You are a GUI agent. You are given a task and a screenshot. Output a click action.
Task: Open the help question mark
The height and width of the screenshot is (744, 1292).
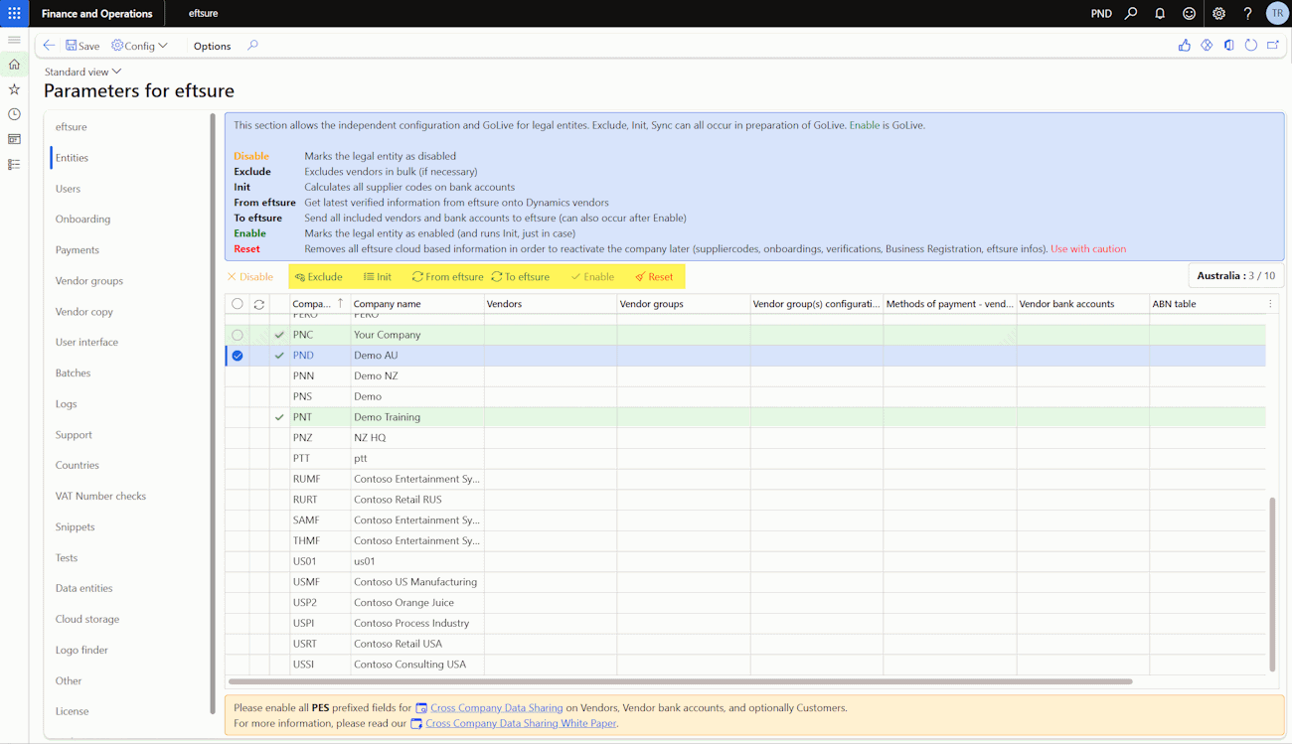(1247, 14)
